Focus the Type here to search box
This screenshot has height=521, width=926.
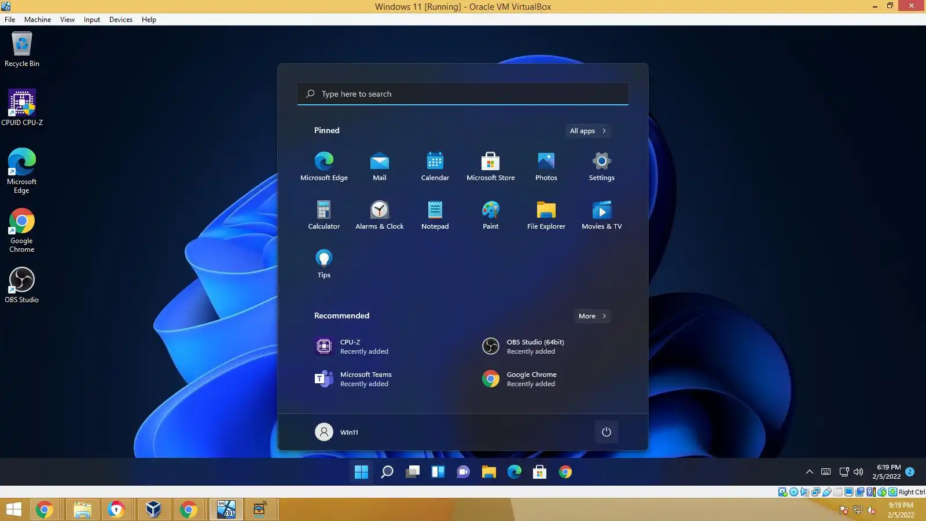click(x=463, y=94)
